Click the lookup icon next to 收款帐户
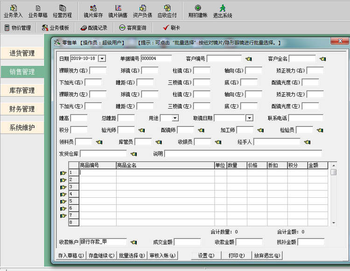This screenshot has height=271, width=350. (x=133, y=242)
